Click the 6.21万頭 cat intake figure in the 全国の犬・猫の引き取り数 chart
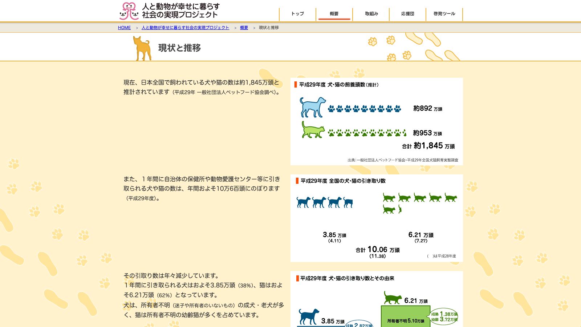The image size is (581, 327). click(x=421, y=235)
